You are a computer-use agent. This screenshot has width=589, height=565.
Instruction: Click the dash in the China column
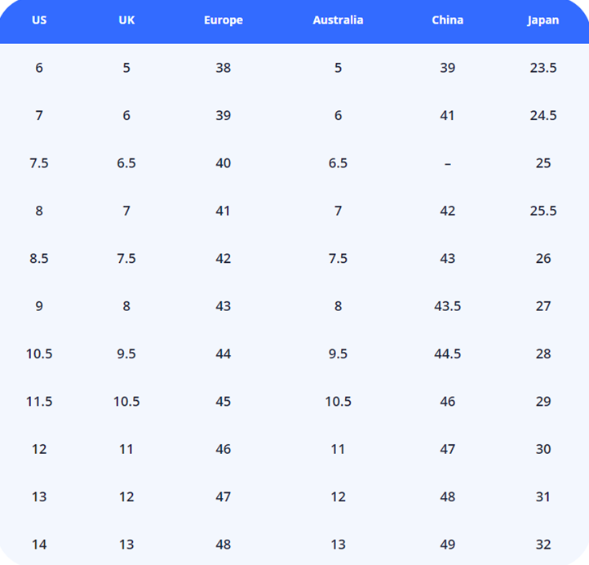pyautogui.click(x=448, y=163)
